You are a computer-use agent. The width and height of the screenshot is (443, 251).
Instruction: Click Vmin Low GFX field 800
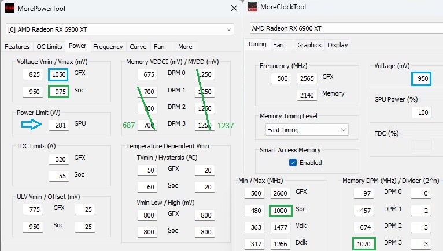point(147,215)
